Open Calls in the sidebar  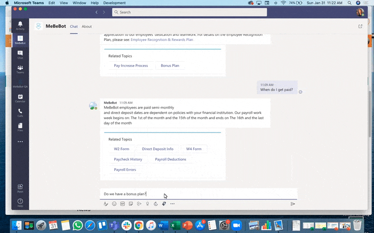click(x=20, y=113)
